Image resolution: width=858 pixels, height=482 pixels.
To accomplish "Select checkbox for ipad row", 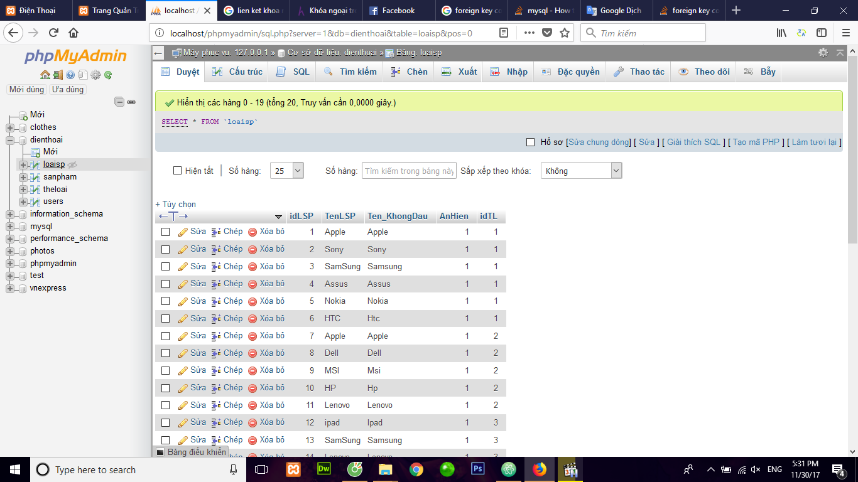I will coord(166,422).
